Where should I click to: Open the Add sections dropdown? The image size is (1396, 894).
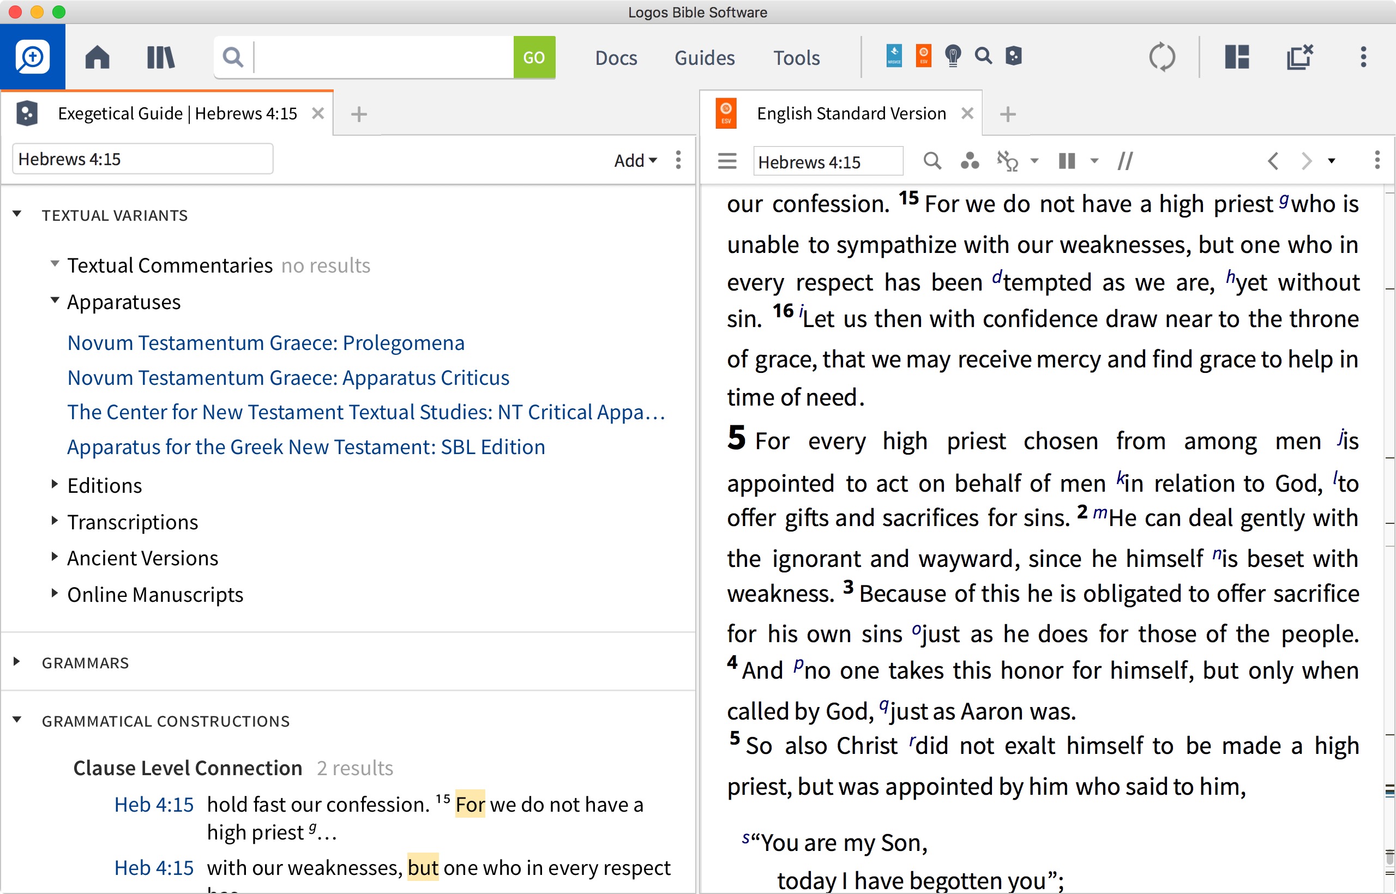635,160
